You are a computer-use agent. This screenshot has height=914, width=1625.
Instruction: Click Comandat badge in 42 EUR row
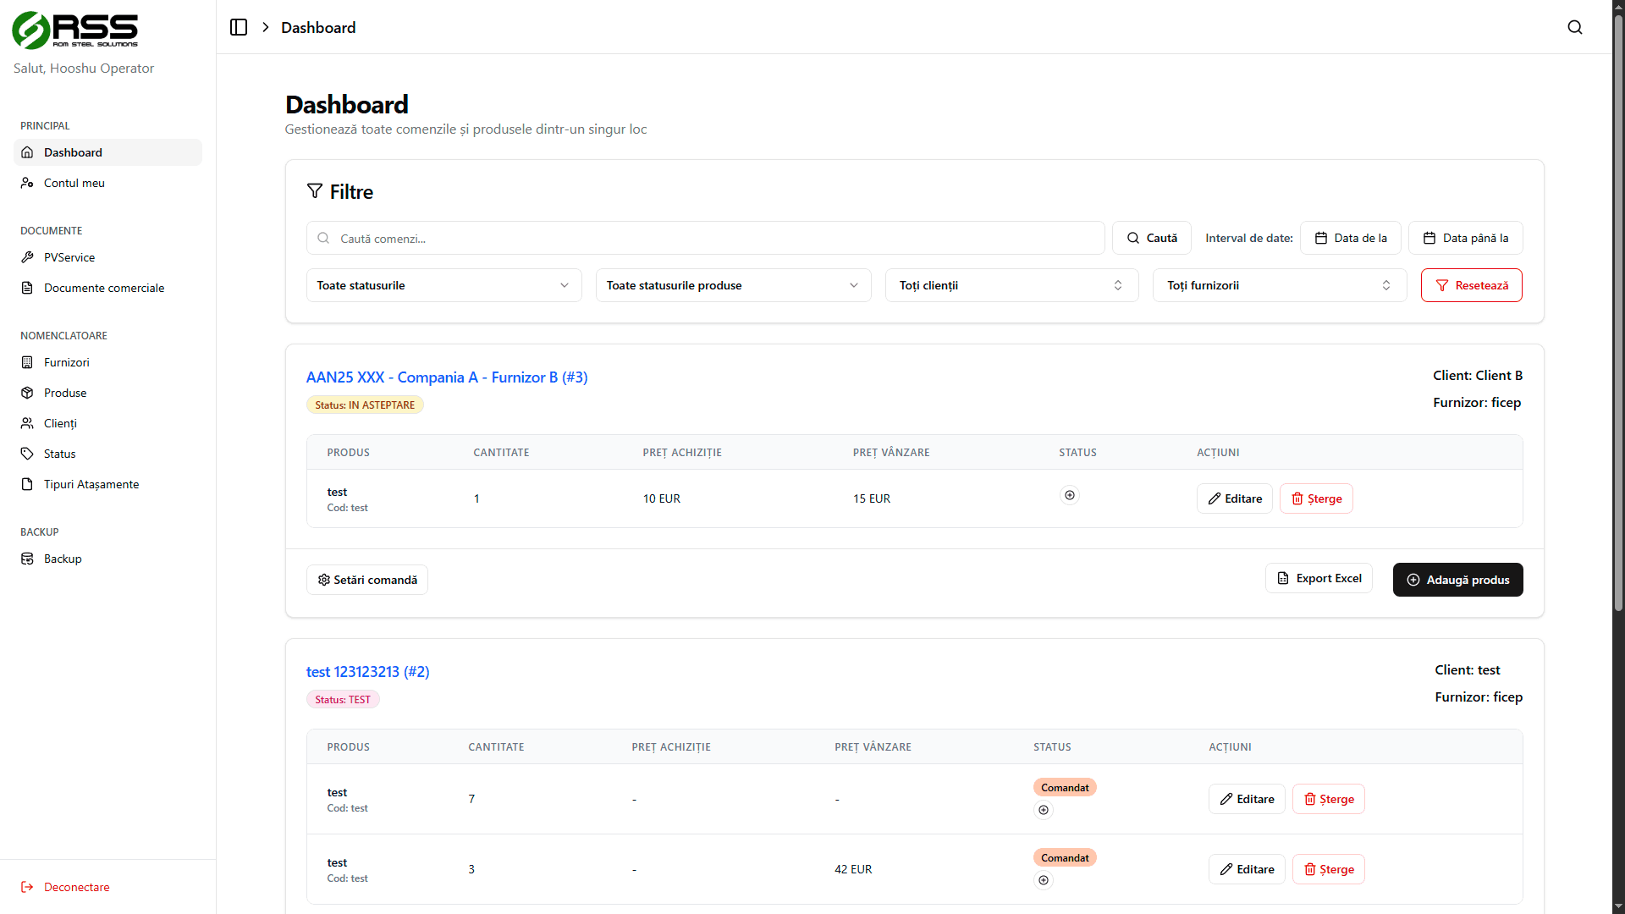1065,857
